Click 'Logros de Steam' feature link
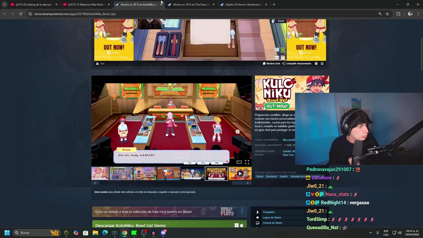 click(272, 218)
